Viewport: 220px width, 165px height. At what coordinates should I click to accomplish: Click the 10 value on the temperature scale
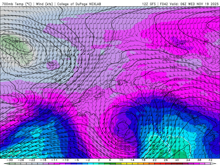(x=121, y=160)
